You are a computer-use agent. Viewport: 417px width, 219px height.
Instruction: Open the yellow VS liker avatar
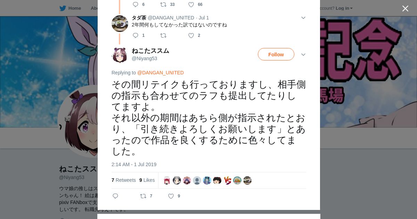pyautogui.click(x=227, y=180)
